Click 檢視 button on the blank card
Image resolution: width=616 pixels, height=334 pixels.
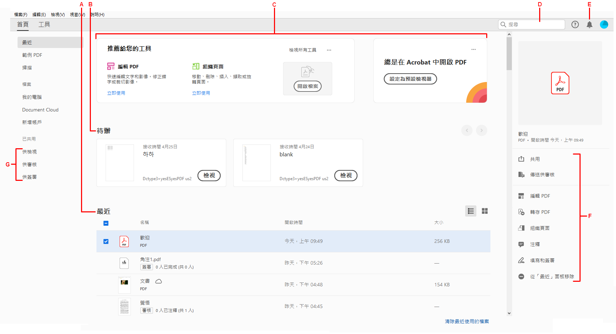346,176
